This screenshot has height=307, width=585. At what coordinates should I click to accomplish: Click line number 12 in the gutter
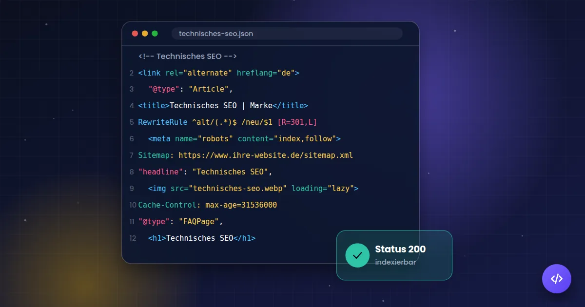pos(133,238)
